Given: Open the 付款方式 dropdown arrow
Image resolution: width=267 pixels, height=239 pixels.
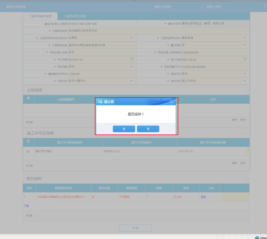Looking at the screenshot, I should click(x=131, y=81).
